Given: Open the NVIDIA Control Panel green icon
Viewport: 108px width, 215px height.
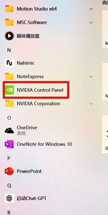Looking at the screenshot, I should point(9,90).
